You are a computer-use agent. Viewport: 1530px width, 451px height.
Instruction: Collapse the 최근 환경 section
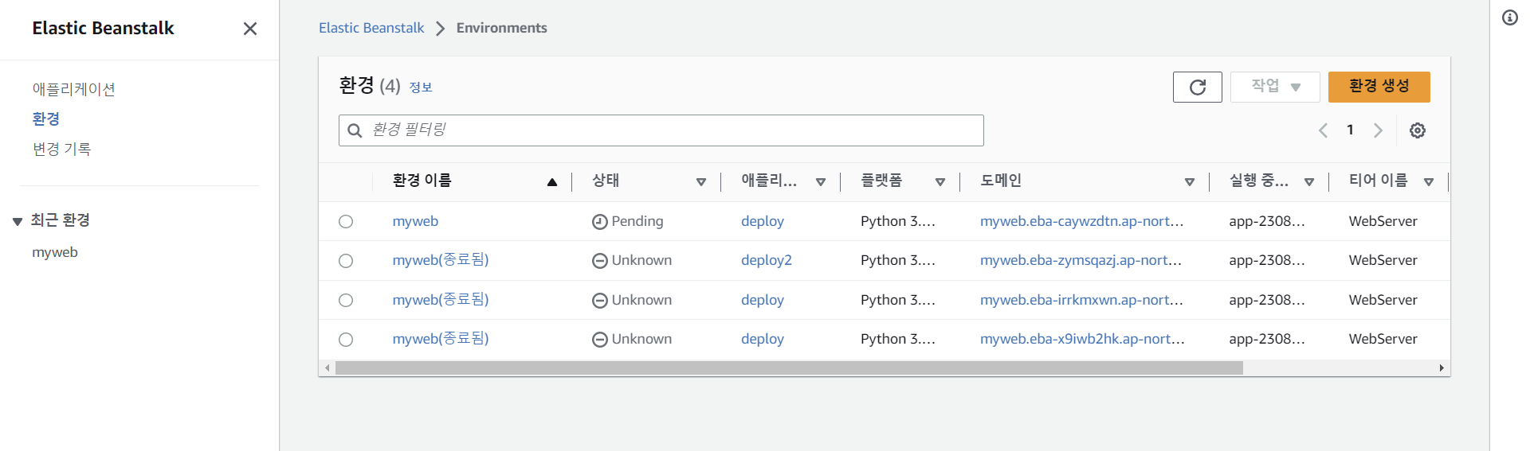click(18, 221)
